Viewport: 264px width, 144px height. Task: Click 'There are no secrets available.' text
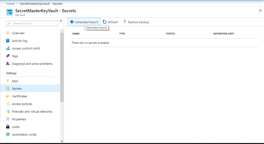pyautogui.click(x=90, y=43)
